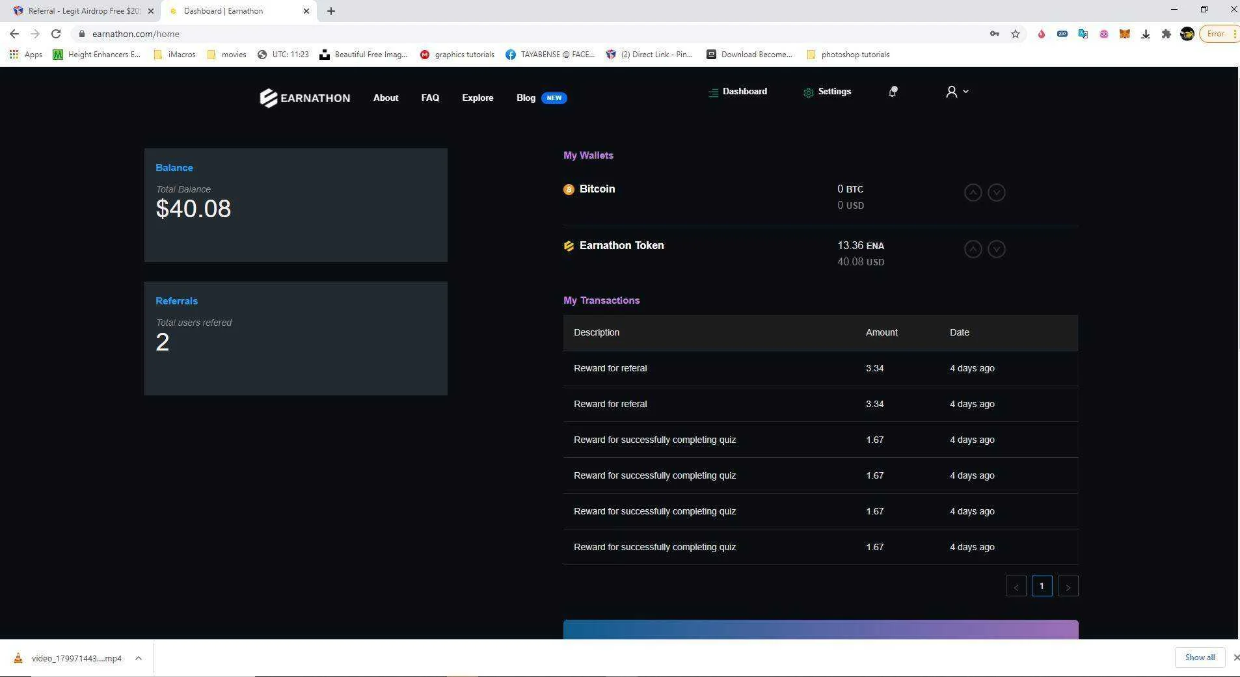Go back to the previous page

(x=14, y=34)
